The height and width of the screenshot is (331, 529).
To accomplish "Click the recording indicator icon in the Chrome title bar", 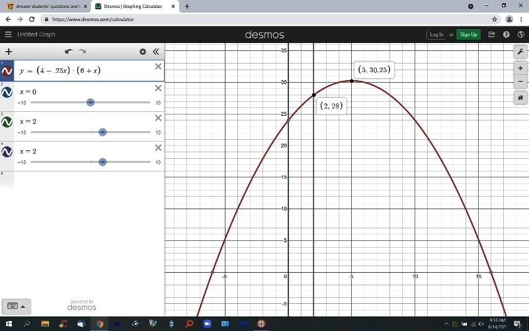I will (471, 6).
